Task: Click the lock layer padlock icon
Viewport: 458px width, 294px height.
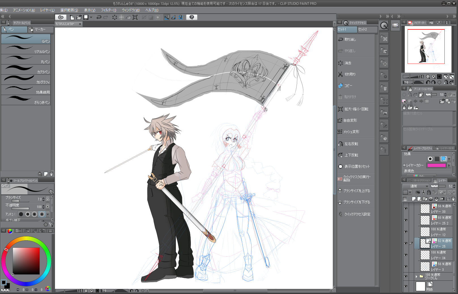Action: (429, 192)
